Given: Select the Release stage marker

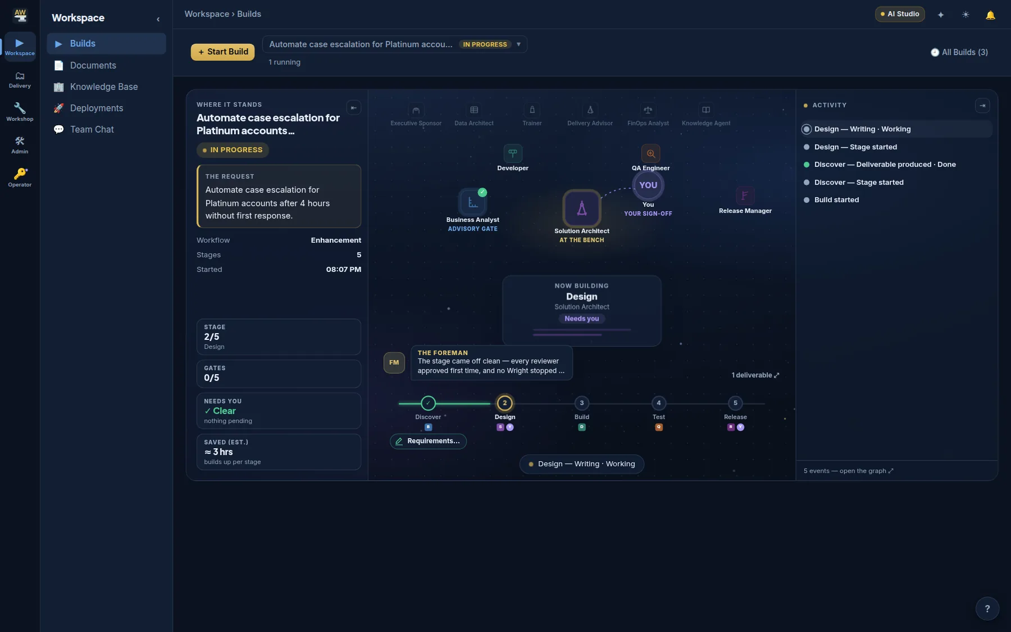Looking at the screenshot, I should coord(735,403).
